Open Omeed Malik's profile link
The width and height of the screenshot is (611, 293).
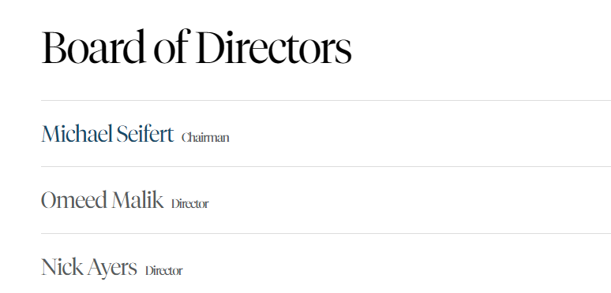pyautogui.click(x=102, y=201)
